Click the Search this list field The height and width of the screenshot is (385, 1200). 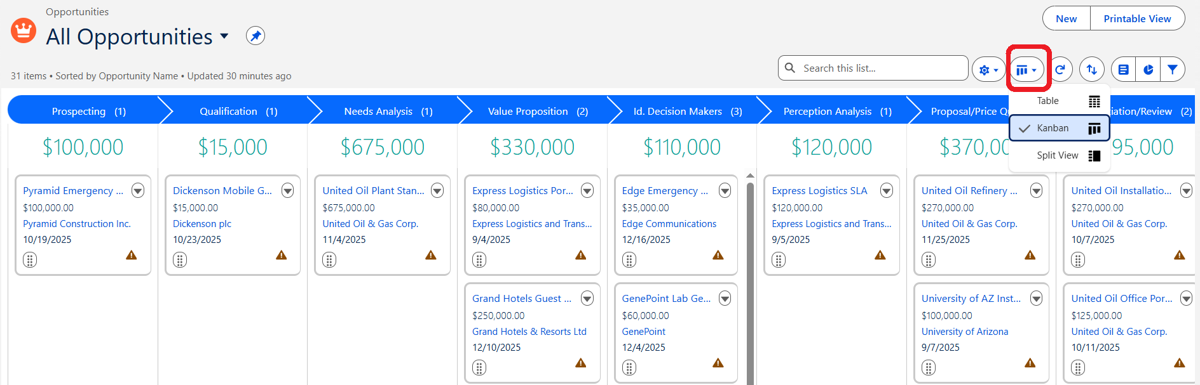coord(873,68)
